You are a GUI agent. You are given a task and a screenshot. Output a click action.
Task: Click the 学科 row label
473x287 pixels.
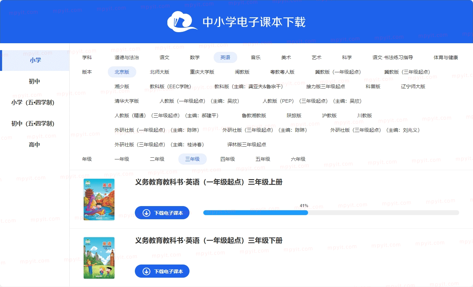[x=87, y=57]
